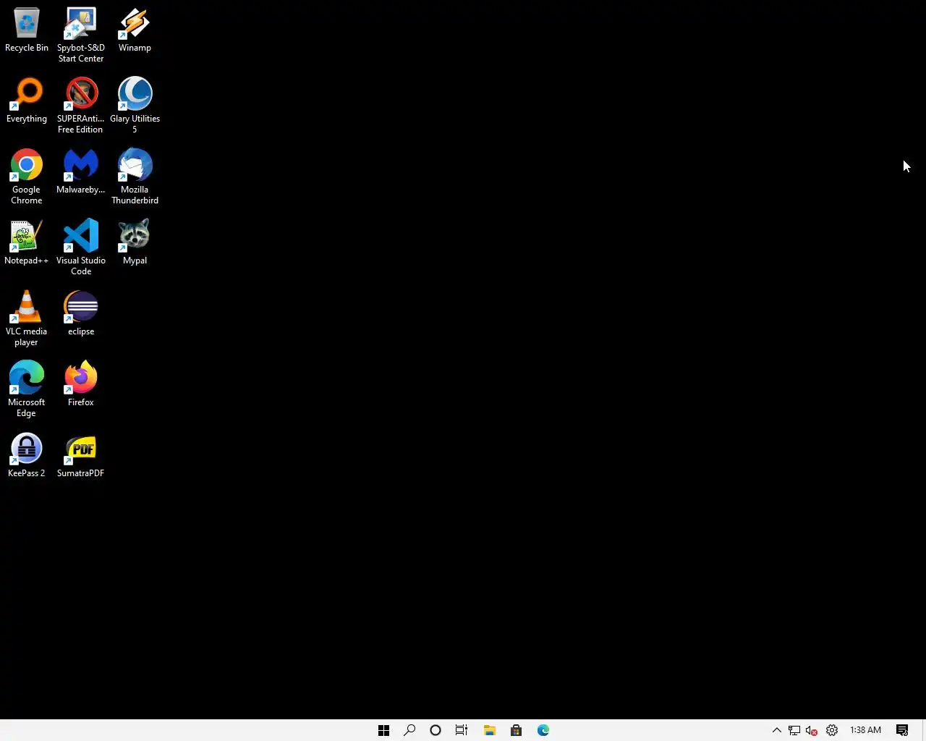Screen dimensions: 926x741
Task: Open the settings gear tray icon
Action: pyautogui.click(x=832, y=730)
